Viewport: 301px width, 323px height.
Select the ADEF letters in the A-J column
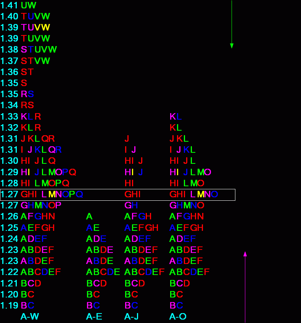click(x=137, y=239)
